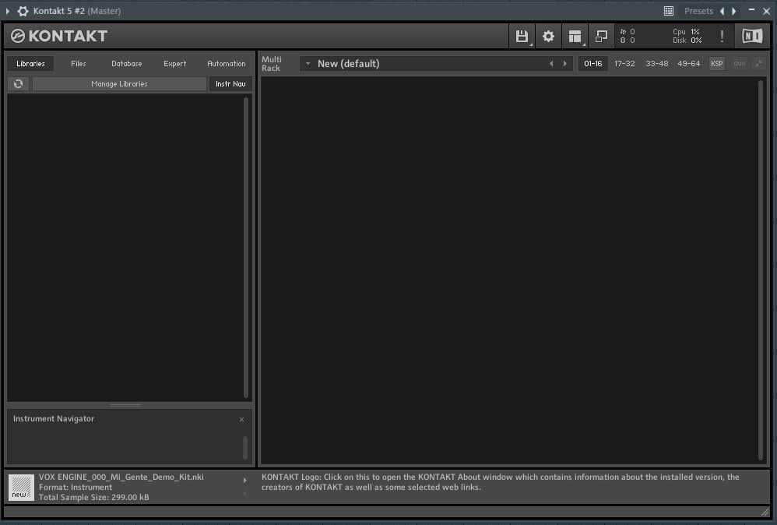Viewport: 777px width, 525px height.
Task: Click the Disk usage meter
Action: point(687,41)
